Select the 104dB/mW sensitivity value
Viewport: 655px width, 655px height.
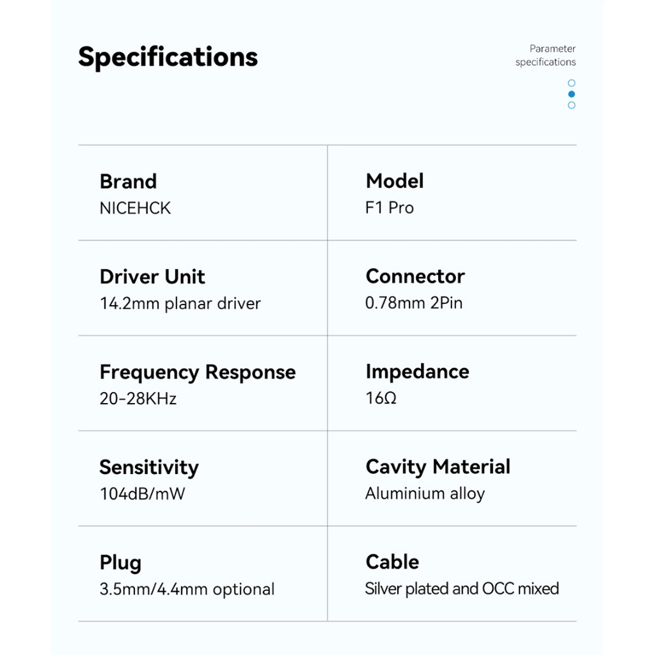coord(142,494)
